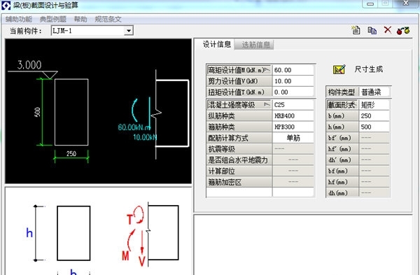The height and width of the screenshot is (275, 420).
Task: Click the 普通梁 member type cell
Action: pyautogui.click(x=374, y=92)
